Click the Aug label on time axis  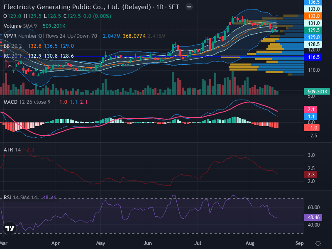(250, 243)
